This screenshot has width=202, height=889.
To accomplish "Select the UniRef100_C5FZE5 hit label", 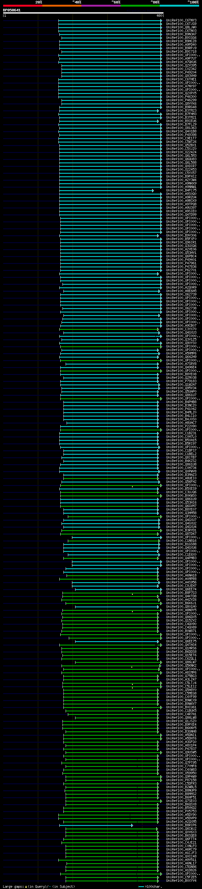I will [181, 877].
